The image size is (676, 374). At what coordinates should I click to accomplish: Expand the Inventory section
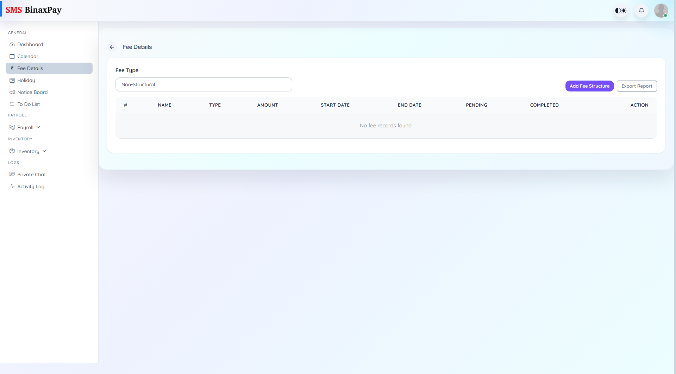(x=44, y=151)
